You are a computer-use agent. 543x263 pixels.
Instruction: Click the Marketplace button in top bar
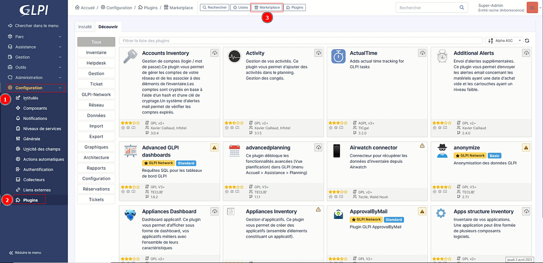267,8
